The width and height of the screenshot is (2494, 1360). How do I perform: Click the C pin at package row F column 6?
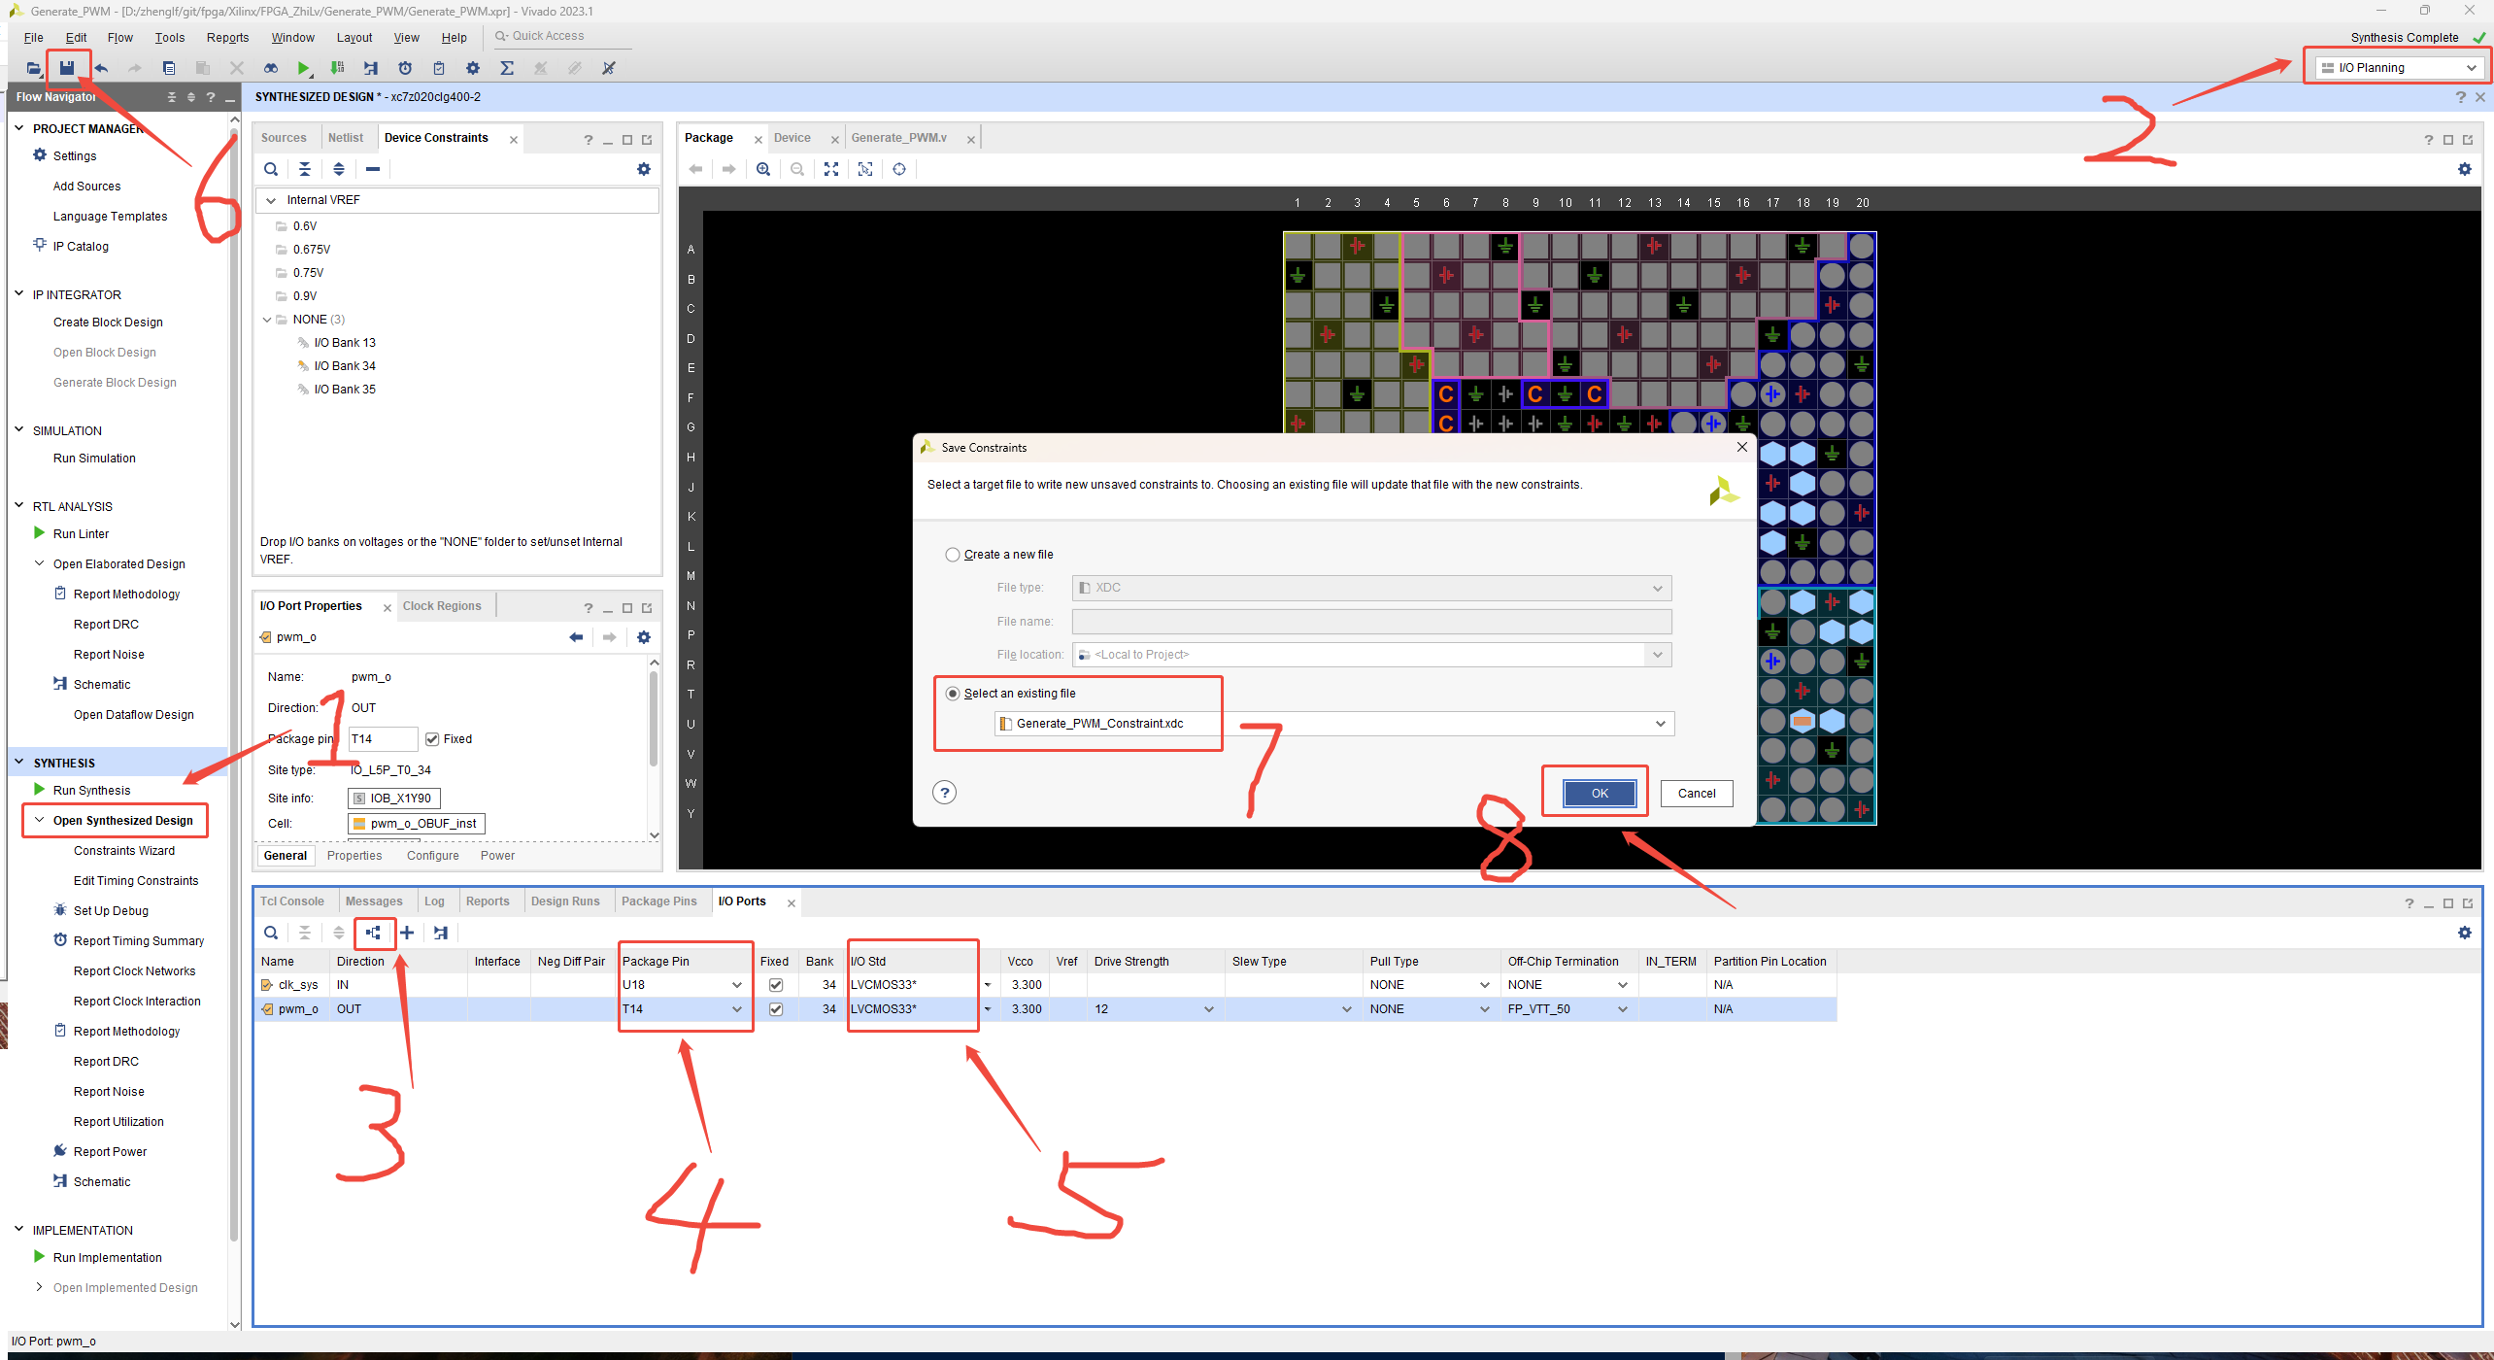(x=1446, y=394)
